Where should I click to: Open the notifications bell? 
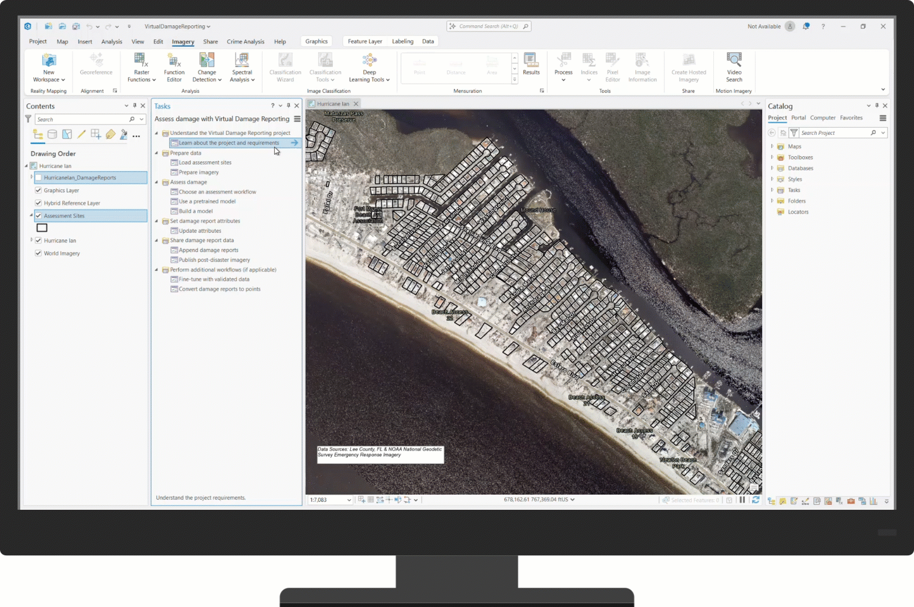click(806, 26)
